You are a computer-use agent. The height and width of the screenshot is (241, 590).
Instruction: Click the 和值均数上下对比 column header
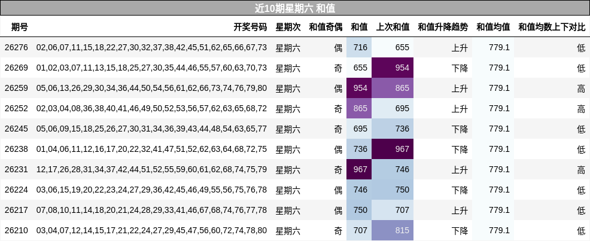pos(552,27)
